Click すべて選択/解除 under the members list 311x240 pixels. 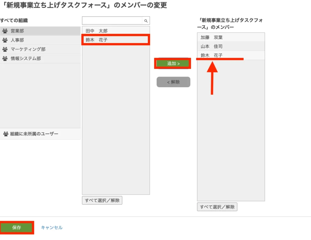point(217,207)
